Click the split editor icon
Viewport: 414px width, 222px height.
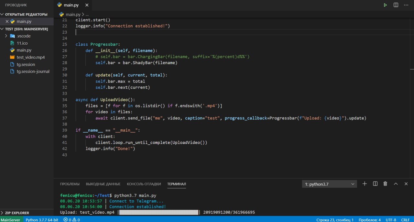click(396, 5)
